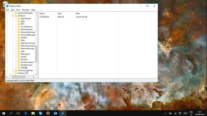Select the NetworkConnecti tree item
The width and height of the screenshot is (207, 116).
tap(28, 46)
